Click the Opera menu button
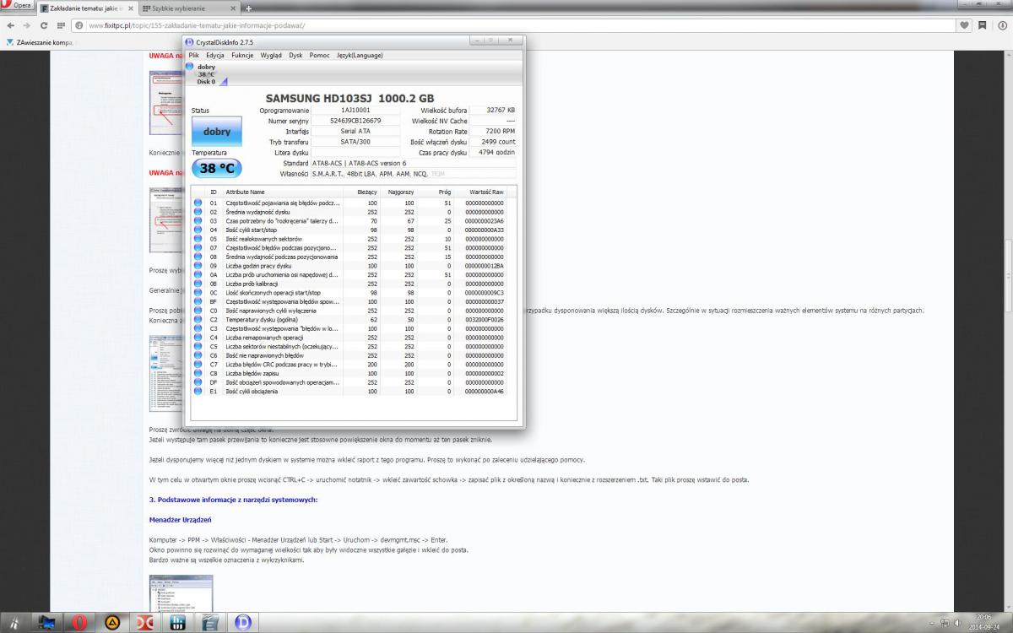 [x=18, y=6]
